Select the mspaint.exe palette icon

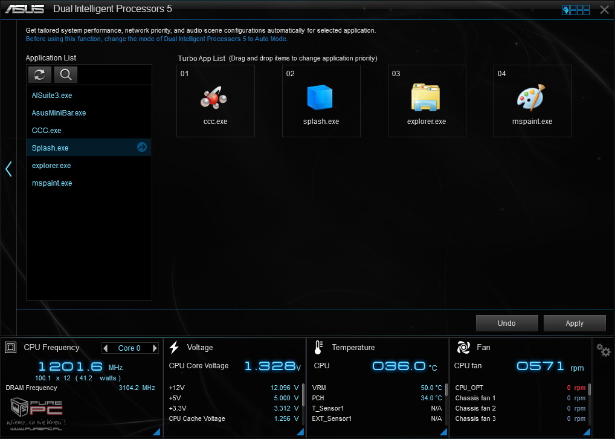point(531,97)
